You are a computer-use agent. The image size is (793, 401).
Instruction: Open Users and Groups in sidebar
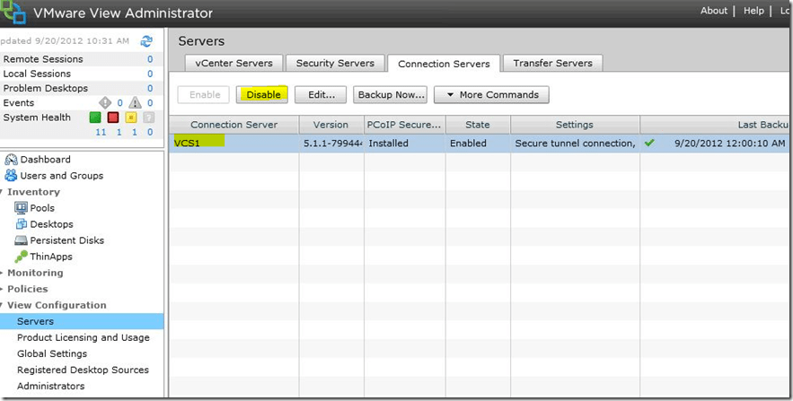point(61,176)
